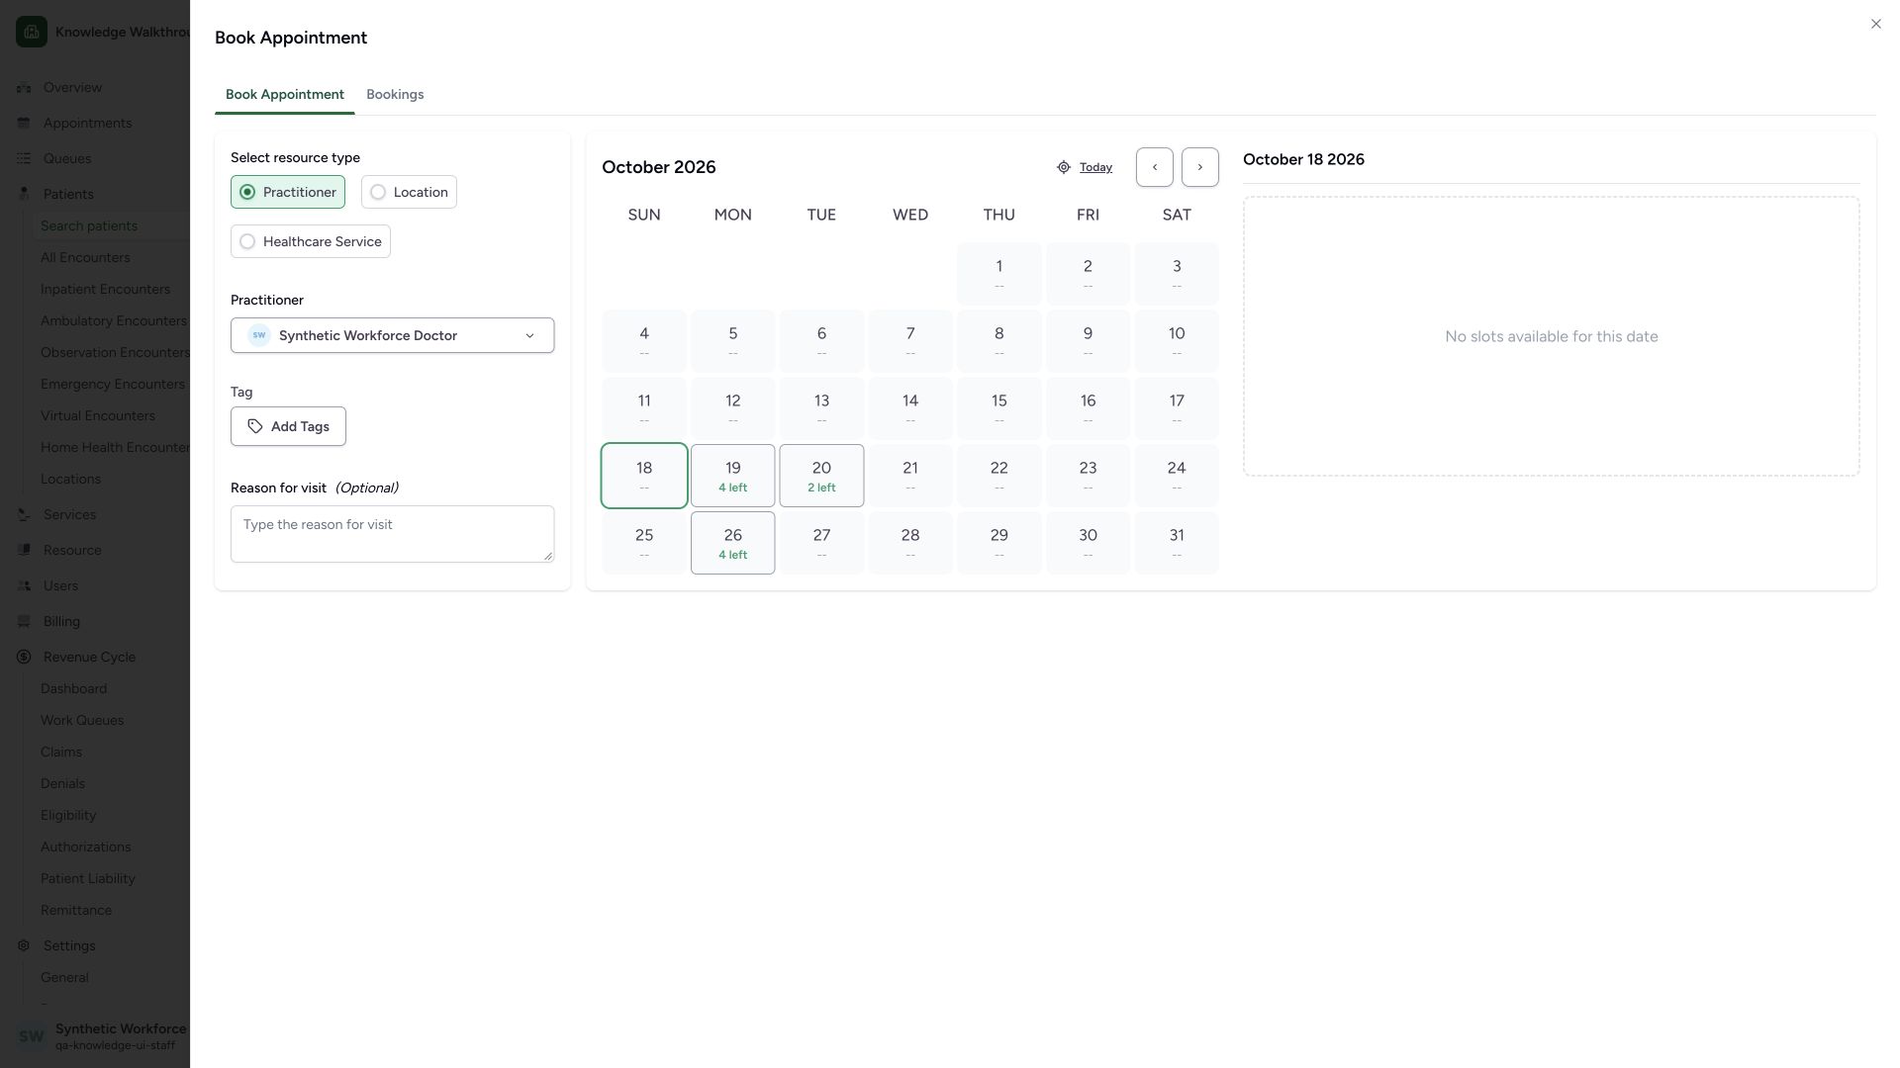Open All Encounters in sidebar
The image size is (1900, 1068).
point(85,257)
